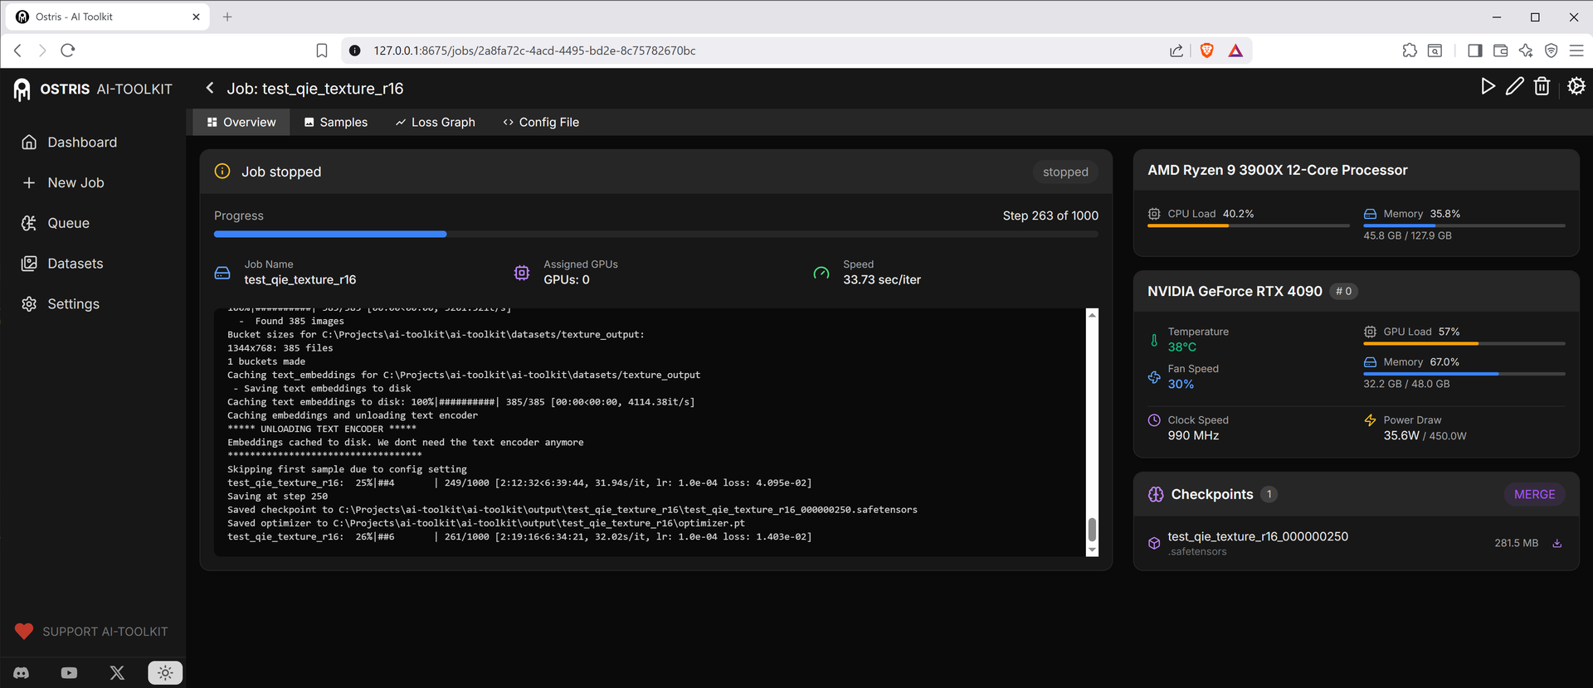The width and height of the screenshot is (1593, 688).
Task: Click the Step 263 of 1000 text
Action: click(1050, 216)
